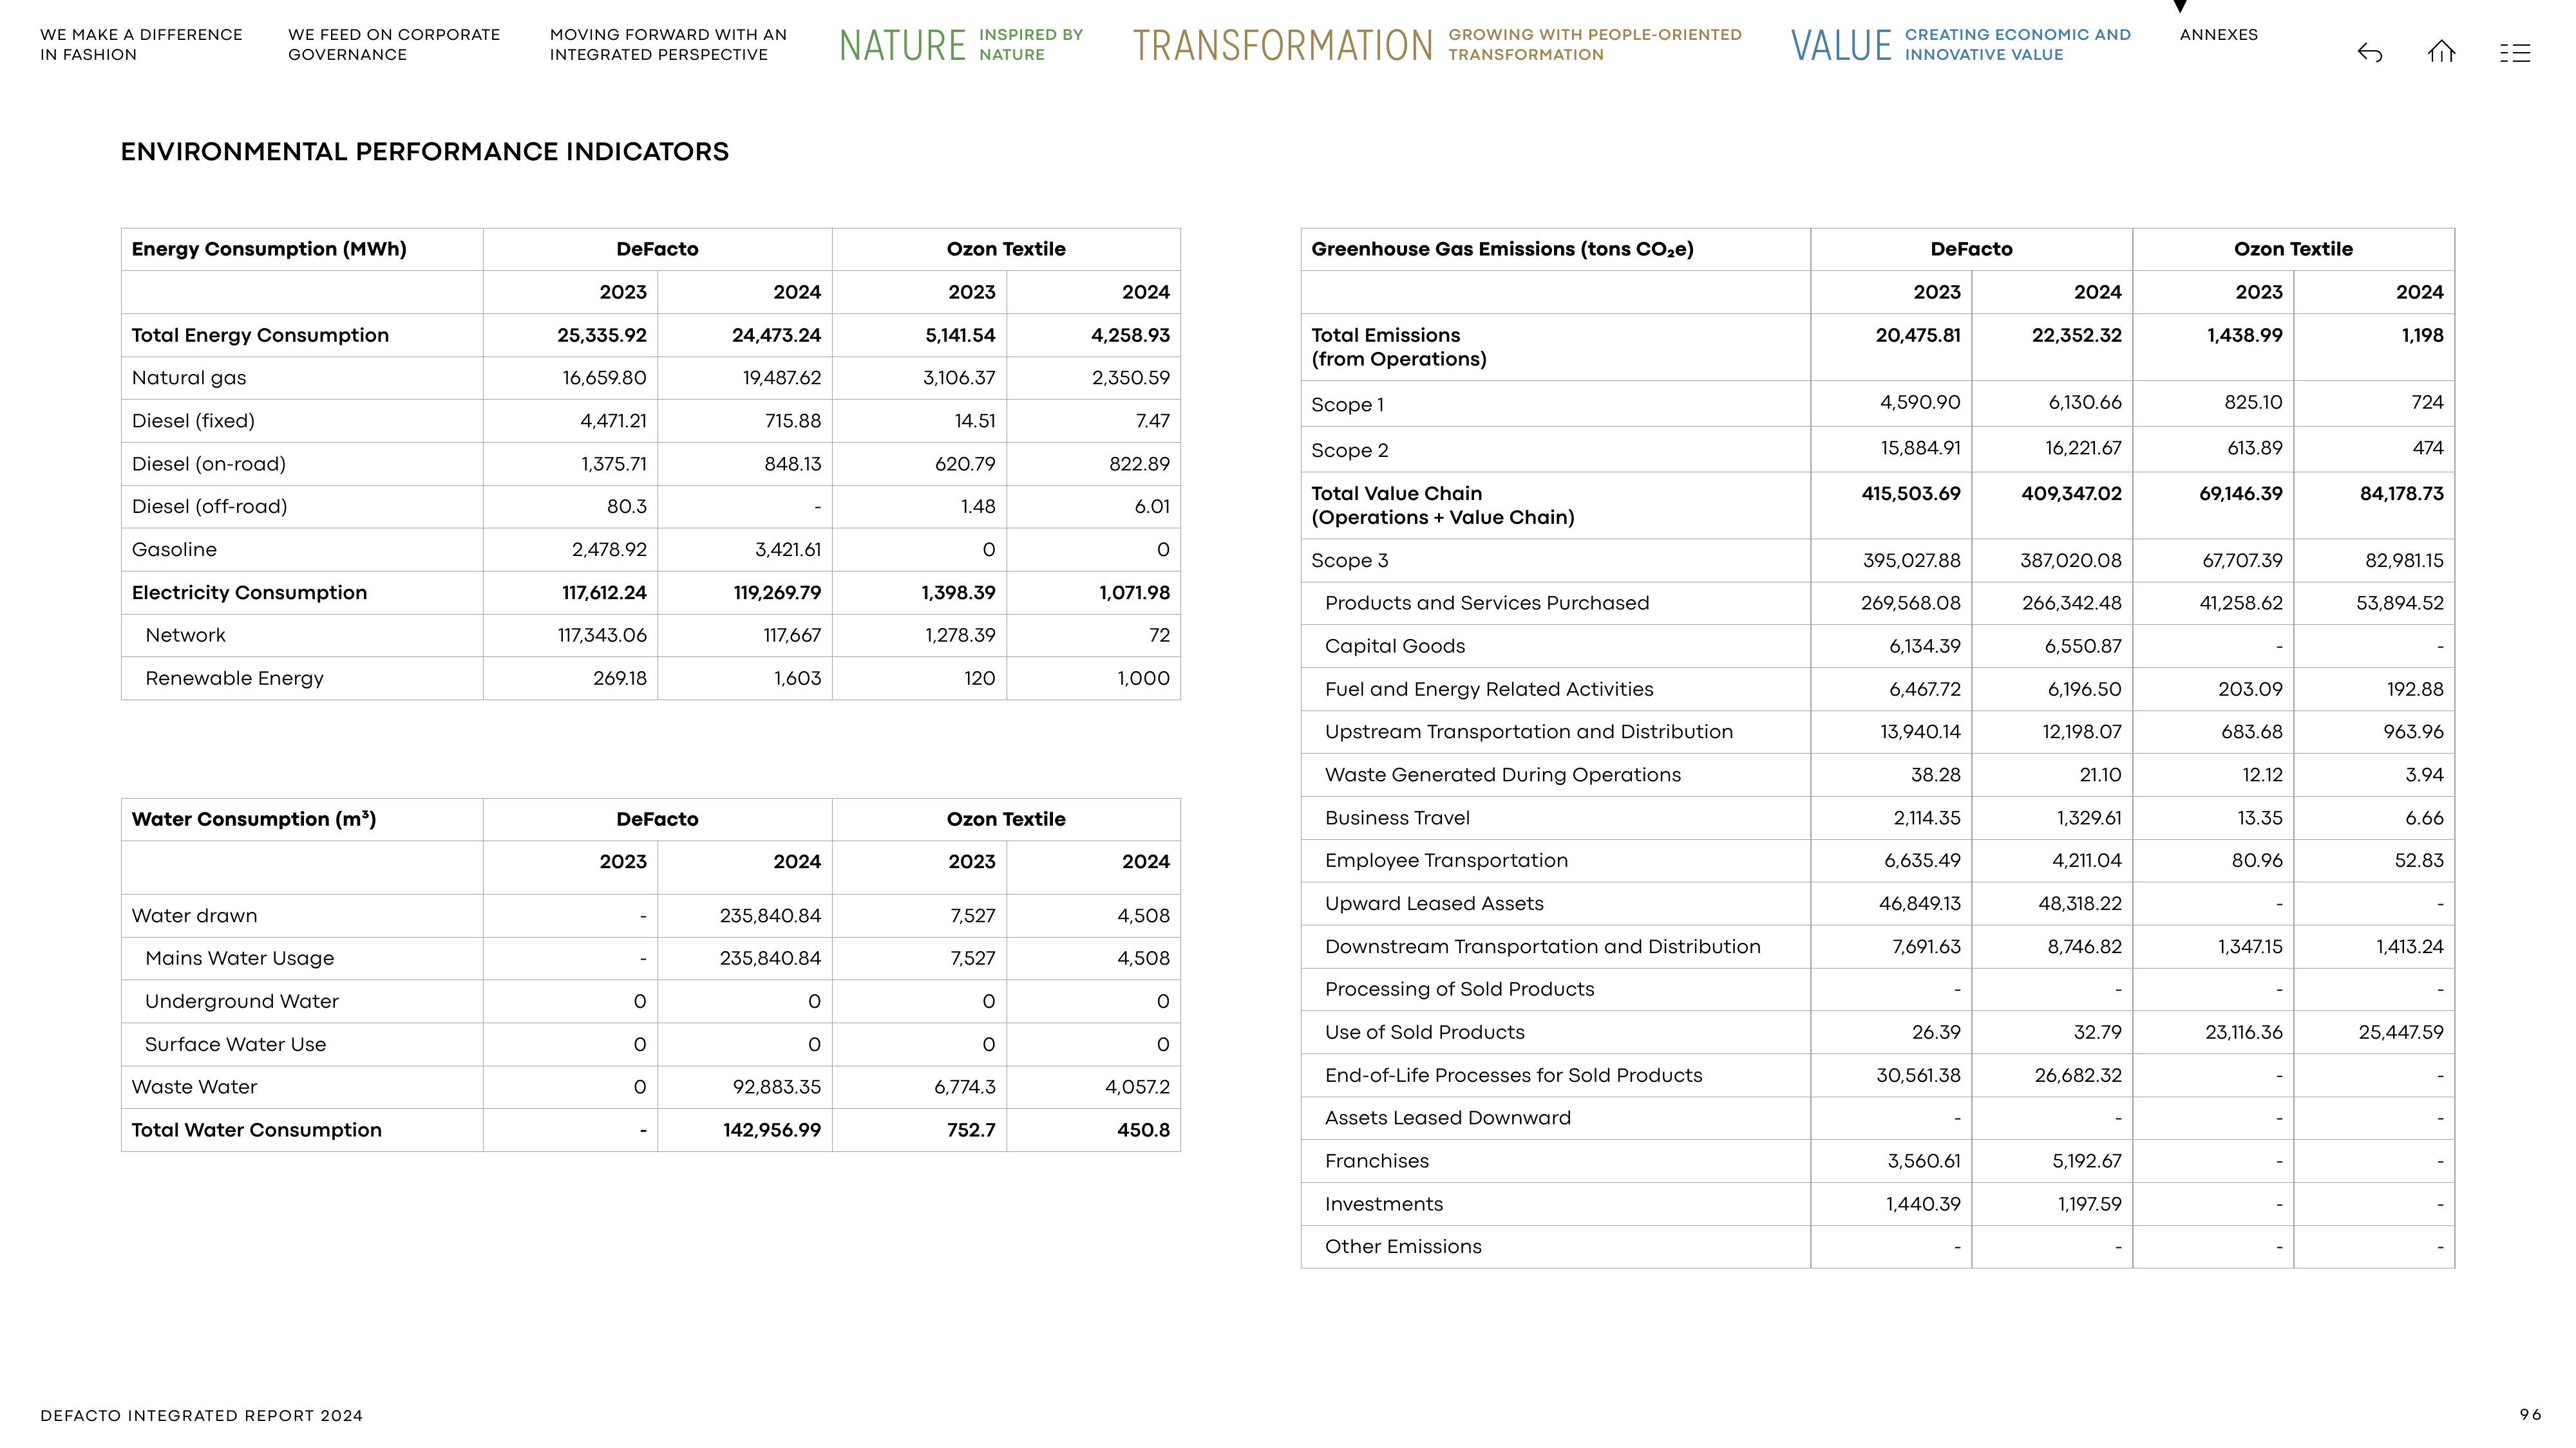The height and width of the screenshot is (1448, 2576).
Task: Click the value 415,503.69
Action: (x=1910, y=494)
